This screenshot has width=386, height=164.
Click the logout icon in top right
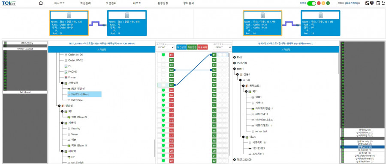pyautogui.click(x=378, y=3)
